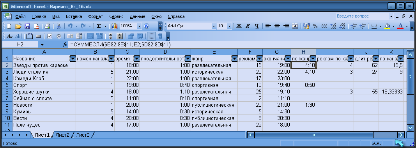
Task: Increase decimal places
Action: (333, 26)
